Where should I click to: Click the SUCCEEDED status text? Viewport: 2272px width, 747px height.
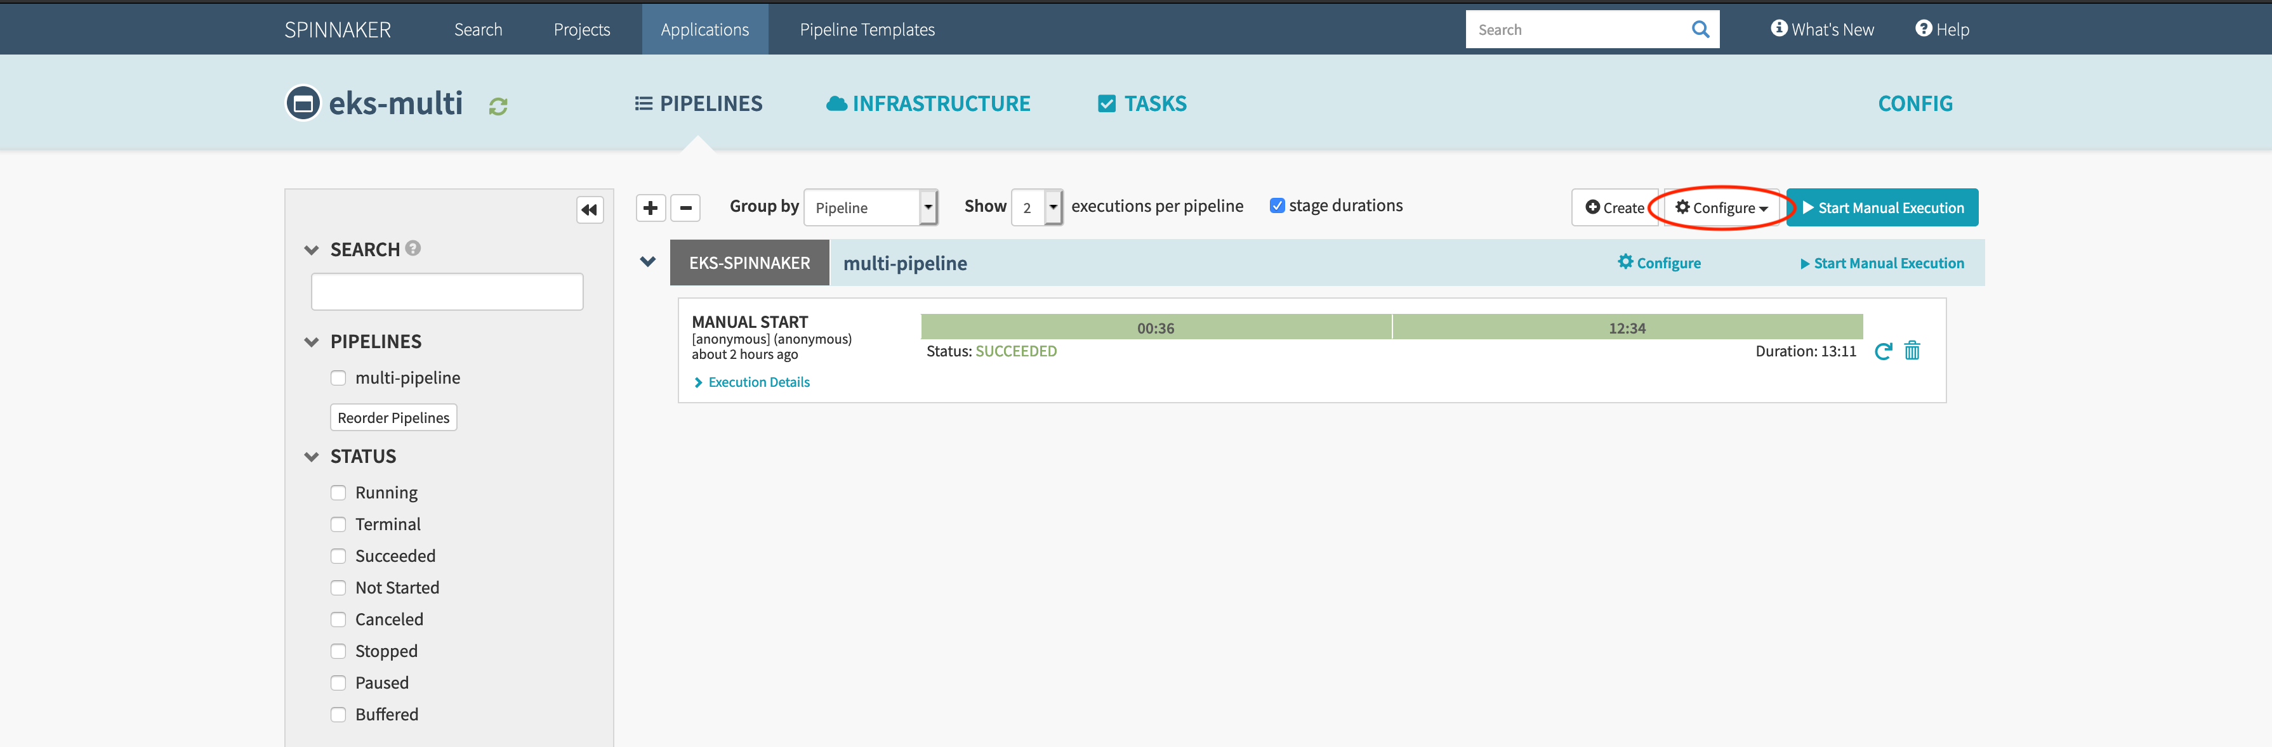pyautogui.click(x=1016, y=351)
